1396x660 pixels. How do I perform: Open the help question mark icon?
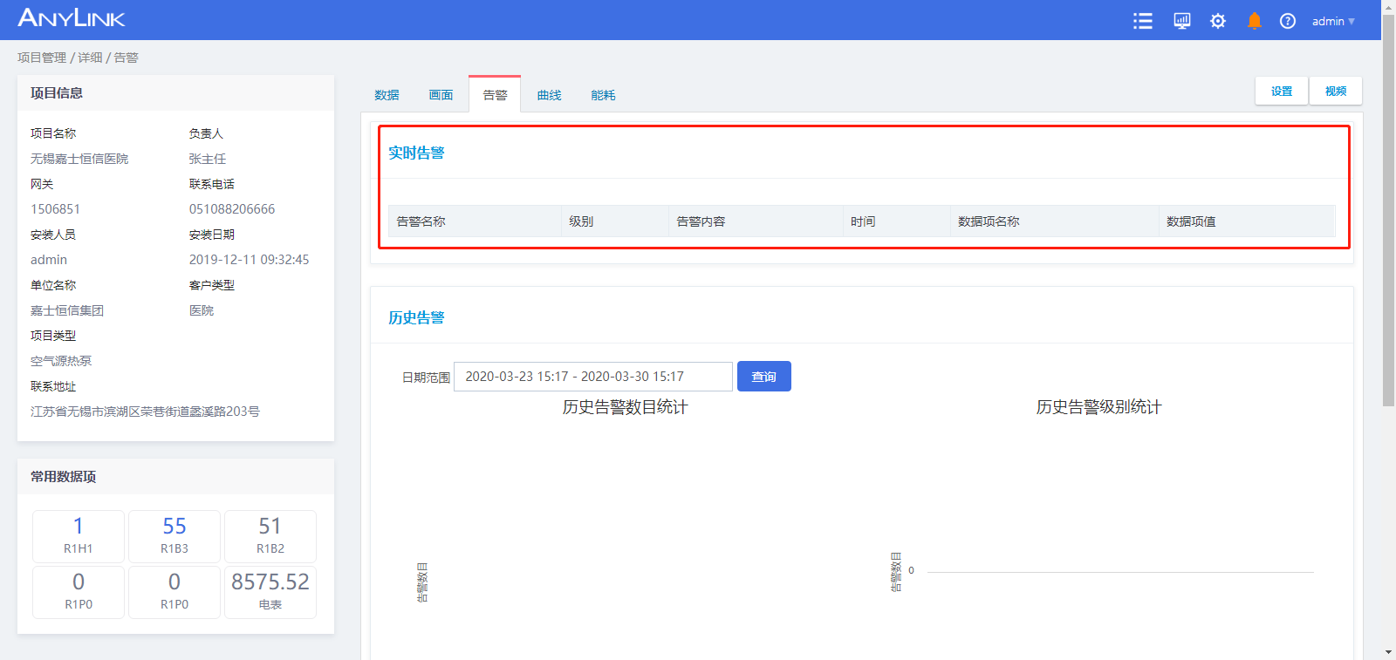point(1287,21)
